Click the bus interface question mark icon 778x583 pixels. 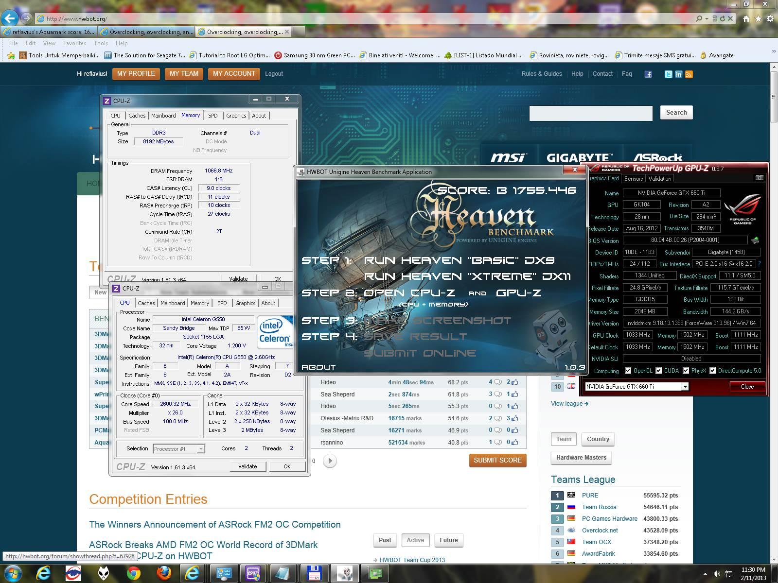point(759,264)
